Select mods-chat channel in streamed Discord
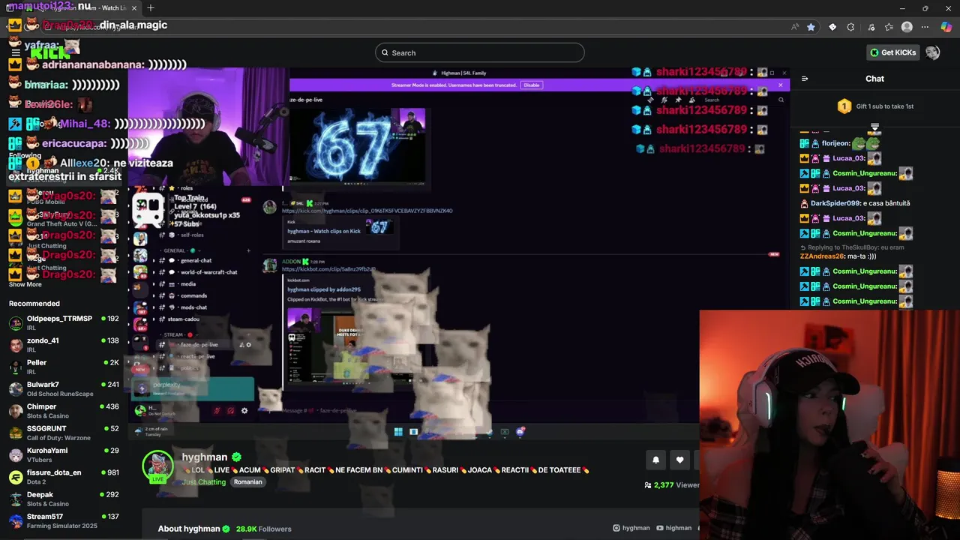Screen dimensions: 960x540 click(193, 307)
